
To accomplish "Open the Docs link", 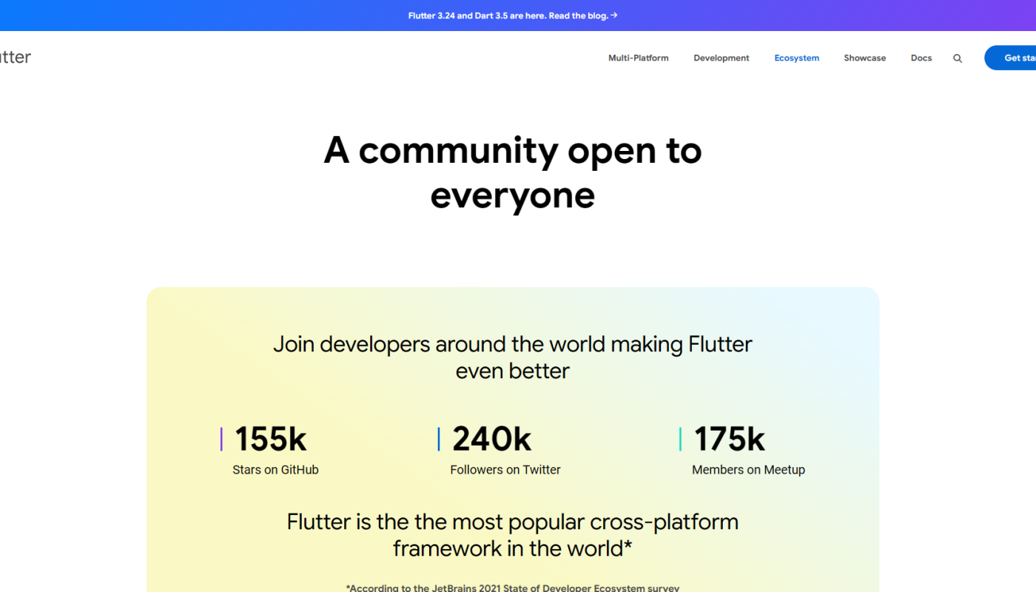I will click(x=921, y=58).
